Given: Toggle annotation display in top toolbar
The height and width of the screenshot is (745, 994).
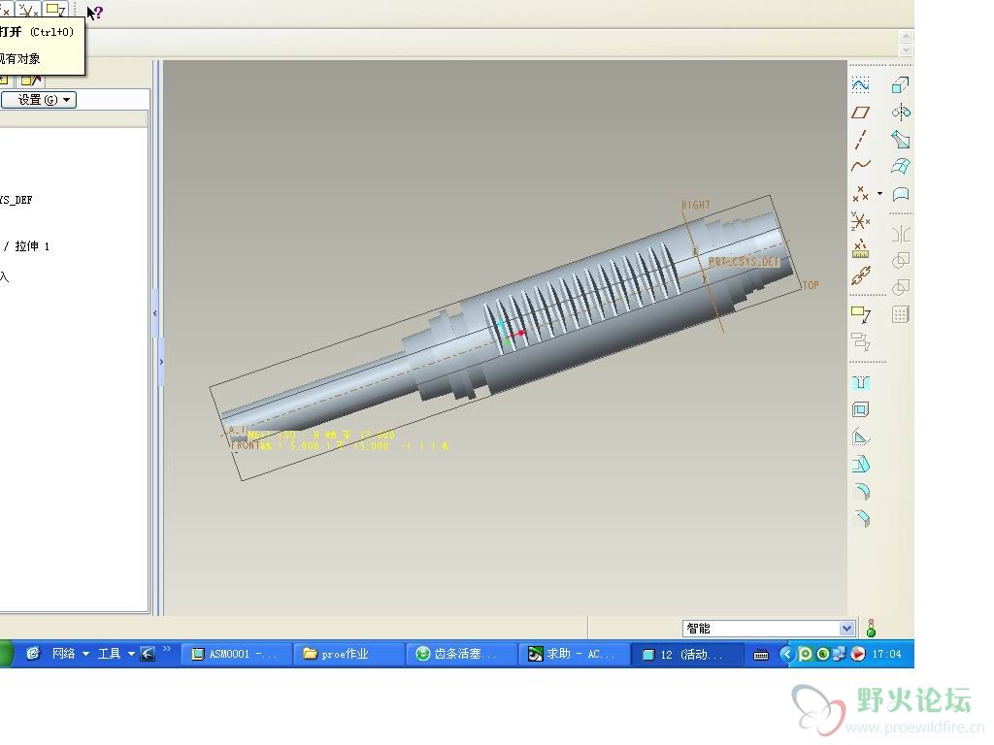Looking at the screenshot, I should (x=54, y=9).
